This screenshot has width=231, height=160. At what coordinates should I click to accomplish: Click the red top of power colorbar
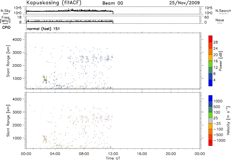click(210, 39)
